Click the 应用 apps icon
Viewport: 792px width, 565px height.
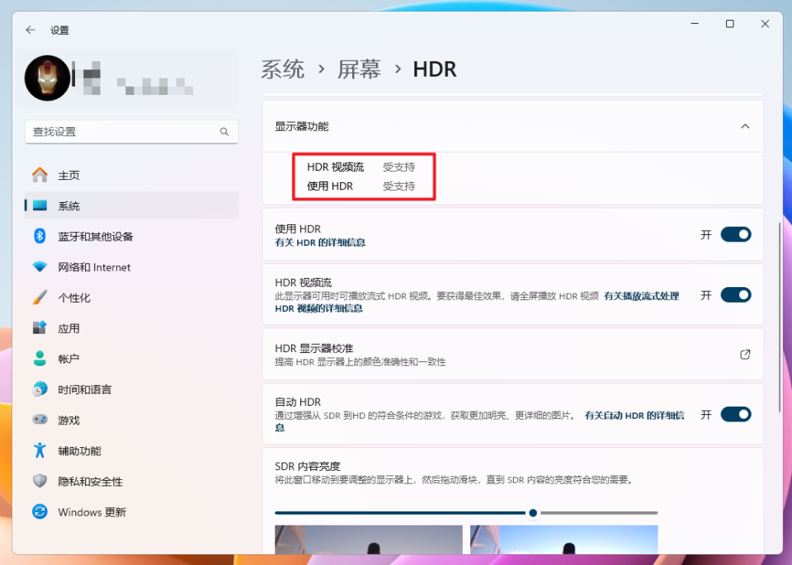pyautogui.click(x=40, y=327)
